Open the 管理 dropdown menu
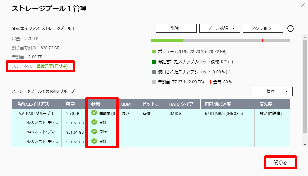Viewport: 308px width, 176px height. [x=272, y=91]
